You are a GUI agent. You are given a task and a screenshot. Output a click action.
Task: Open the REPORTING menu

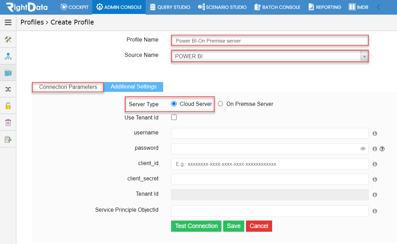click(x=325, y=7)
